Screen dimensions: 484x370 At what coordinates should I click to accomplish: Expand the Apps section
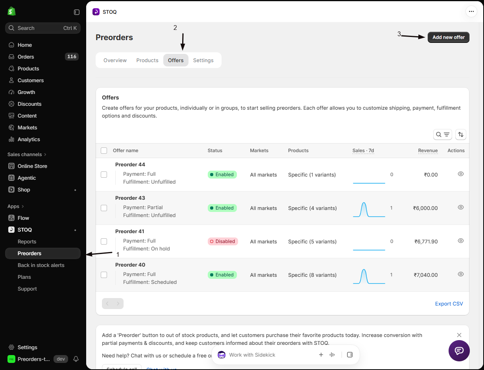[x=16, y=206]
